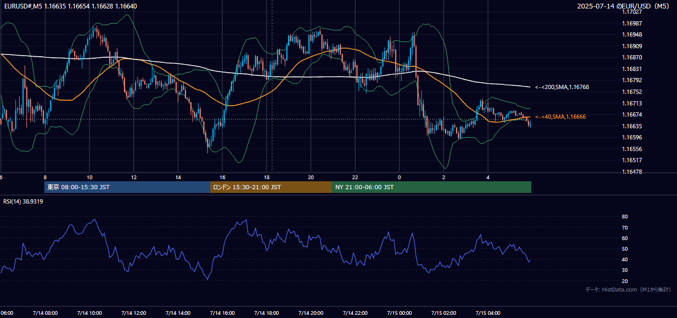Click the RSI scale level 50
Image resolution: width=677 pixels, height=318 pixels.
pyautogui.click(x=625, y=249)
